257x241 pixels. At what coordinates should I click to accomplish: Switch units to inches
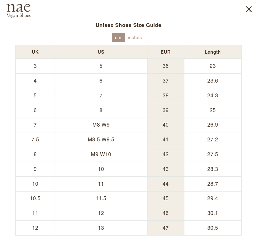point(135,38)
